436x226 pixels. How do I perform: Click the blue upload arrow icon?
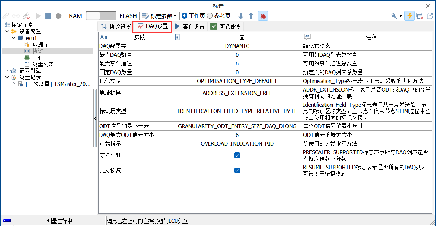(x=251, y=16)
